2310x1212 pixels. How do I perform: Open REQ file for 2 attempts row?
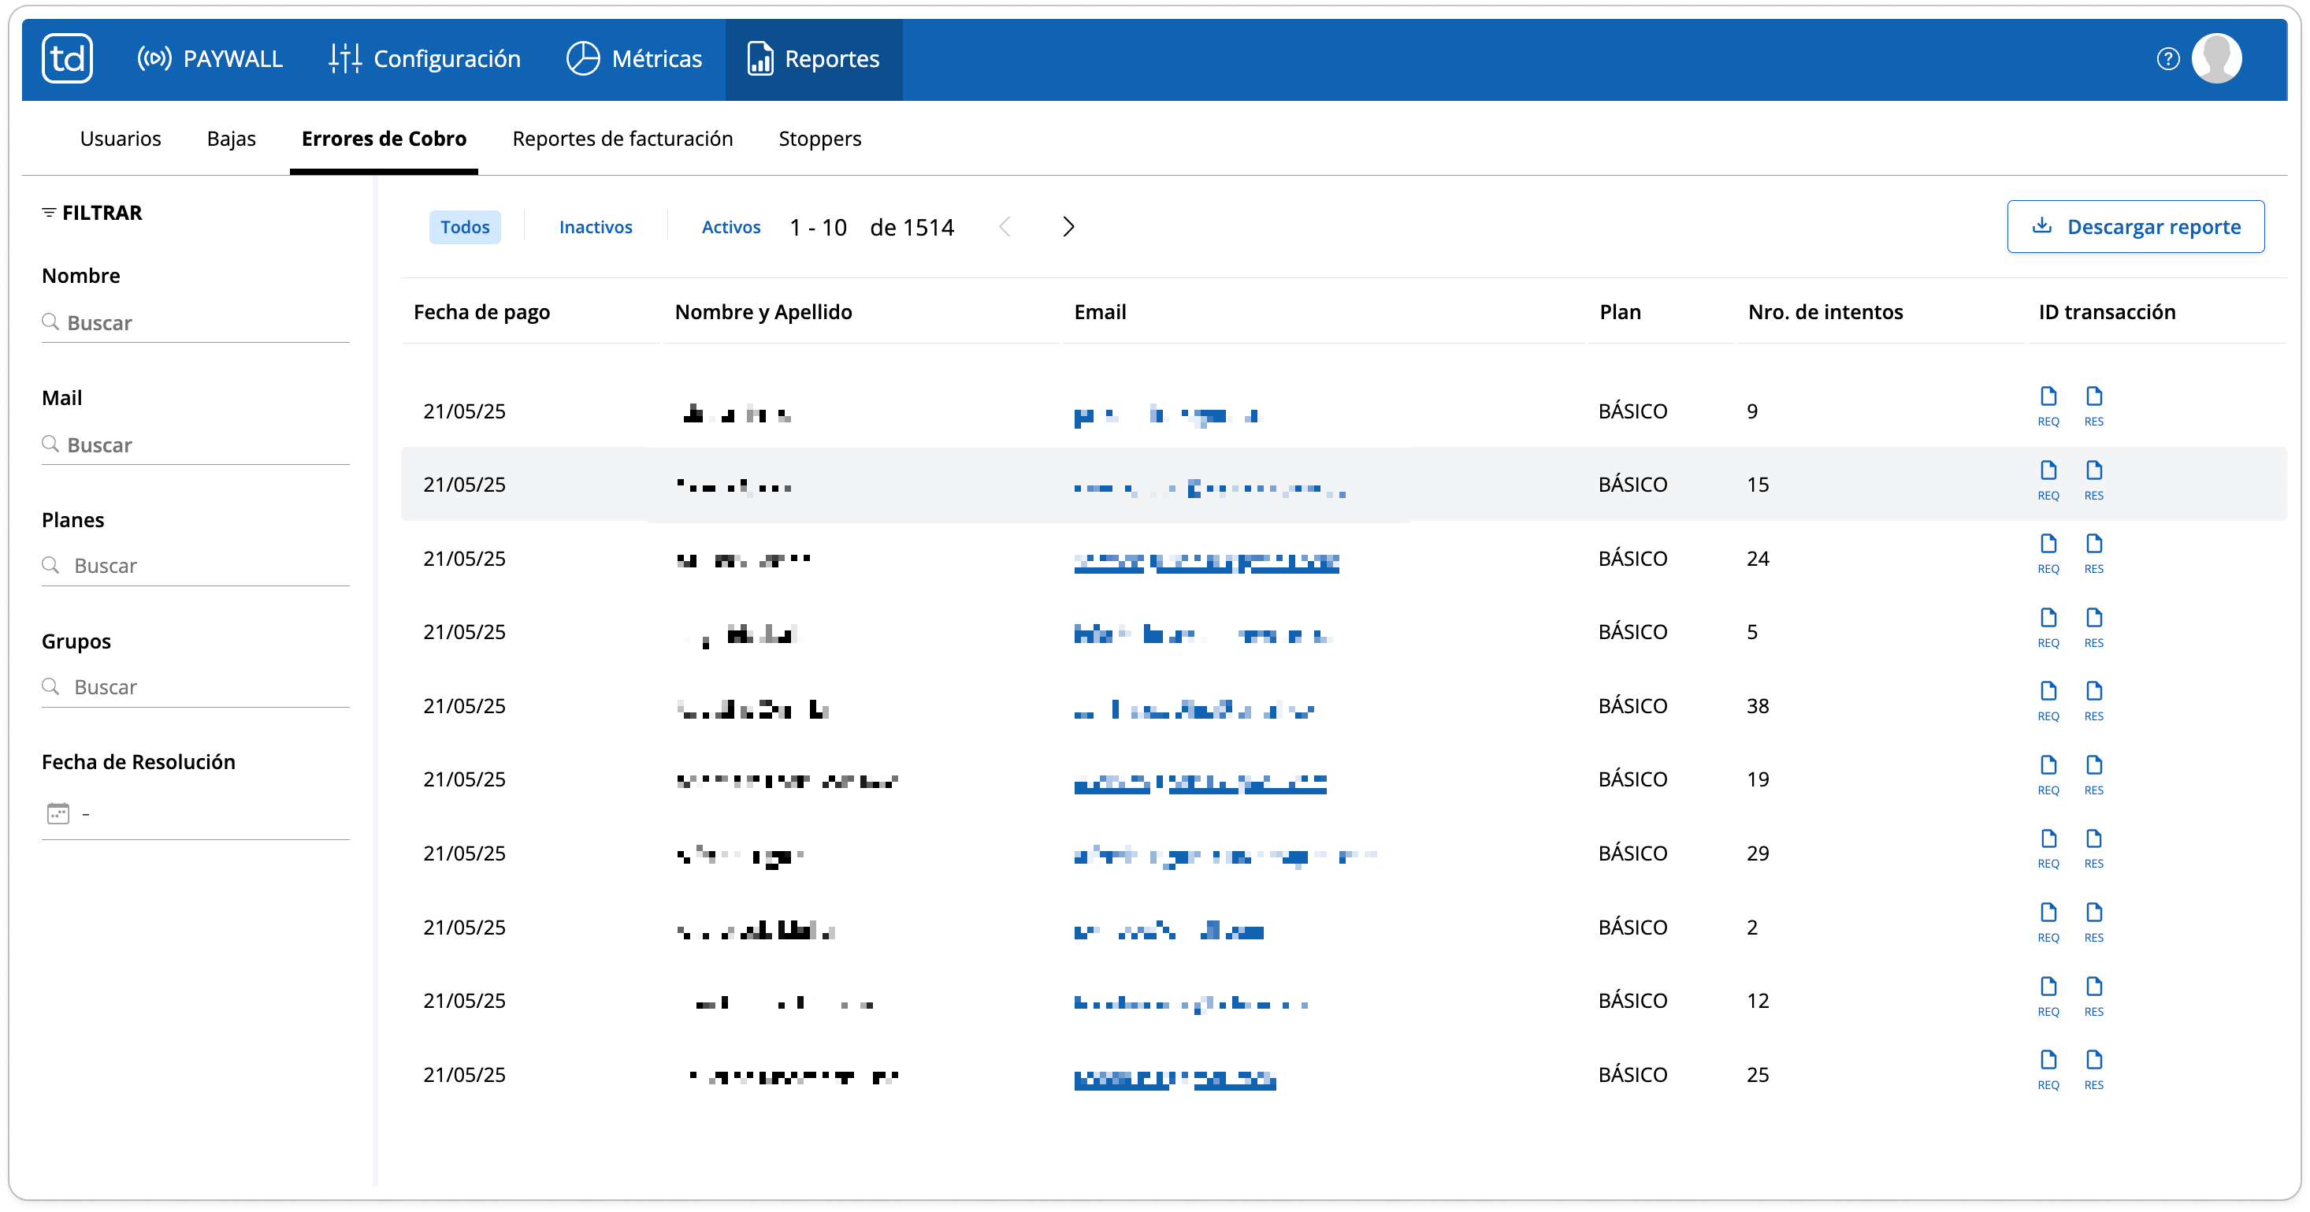click(x=2048, y=922)
